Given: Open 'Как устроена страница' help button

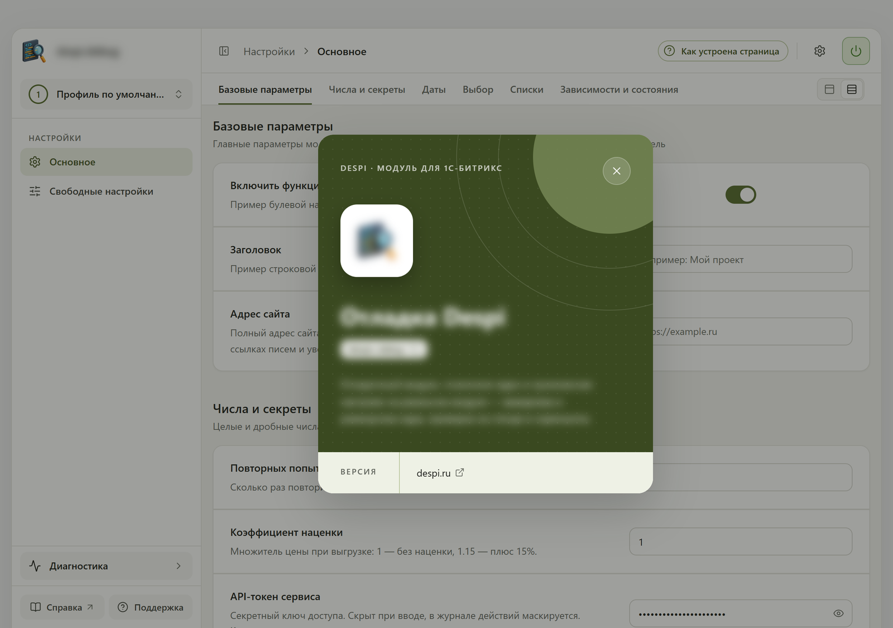Looking at the screenshot, I should coord(723,51).
